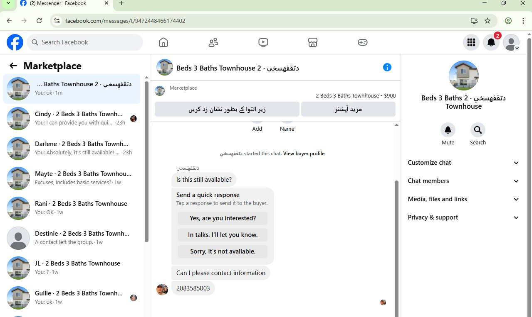This screenshot has height=317, width=532.
Task: Click the Urdu mark-as-pending button
Action: click(227, 109)
